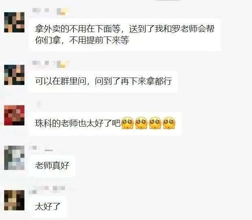252x220 pixels.
Task: Click the first pleading-face emoji after 了吧
Action: [127, 123]
